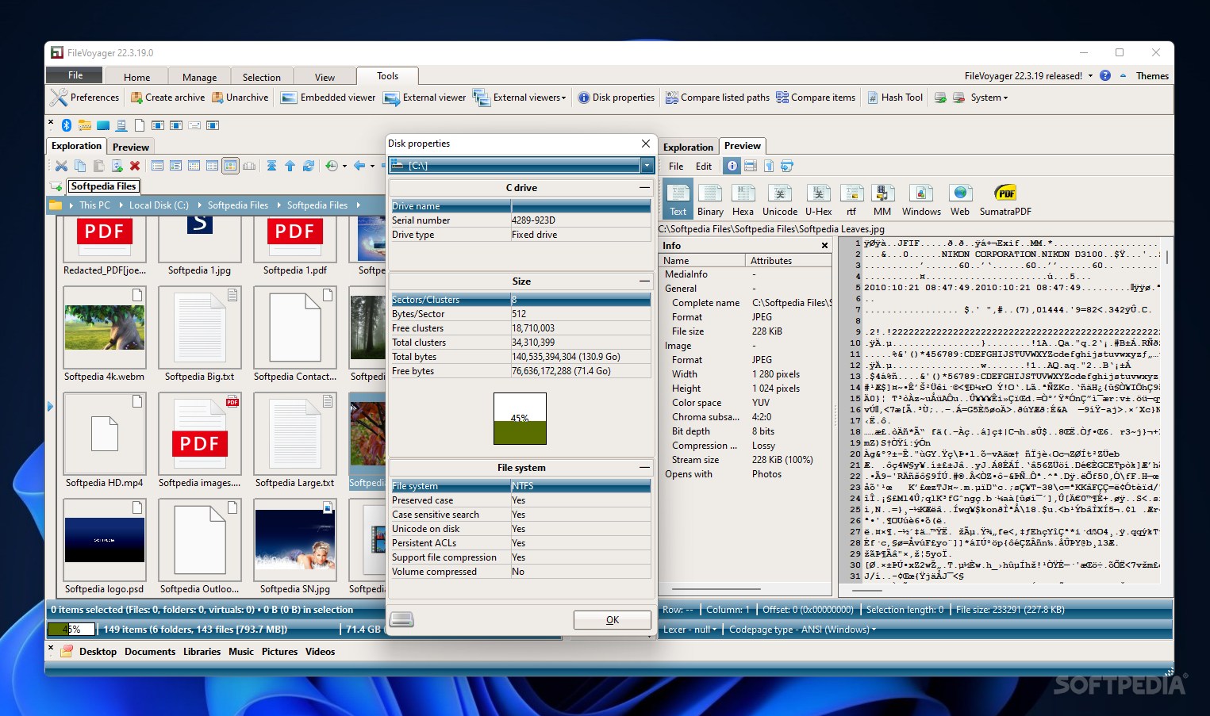
Task: Open the Themes link
Action: point(1152,76)
